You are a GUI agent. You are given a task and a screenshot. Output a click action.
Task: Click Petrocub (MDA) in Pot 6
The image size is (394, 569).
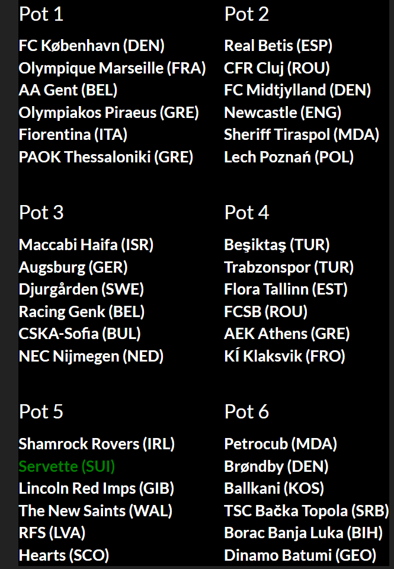280,444
